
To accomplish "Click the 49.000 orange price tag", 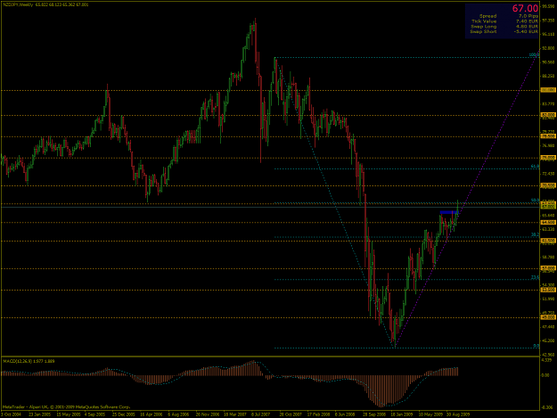I will click(x=548, y=317).
